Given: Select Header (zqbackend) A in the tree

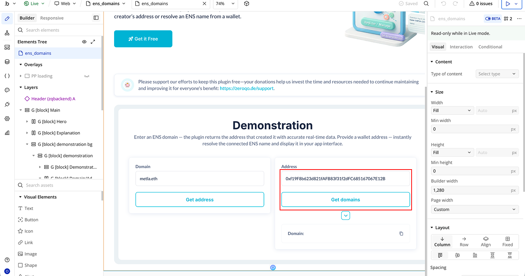Looking at the screenshot, I should click(53, 99).
